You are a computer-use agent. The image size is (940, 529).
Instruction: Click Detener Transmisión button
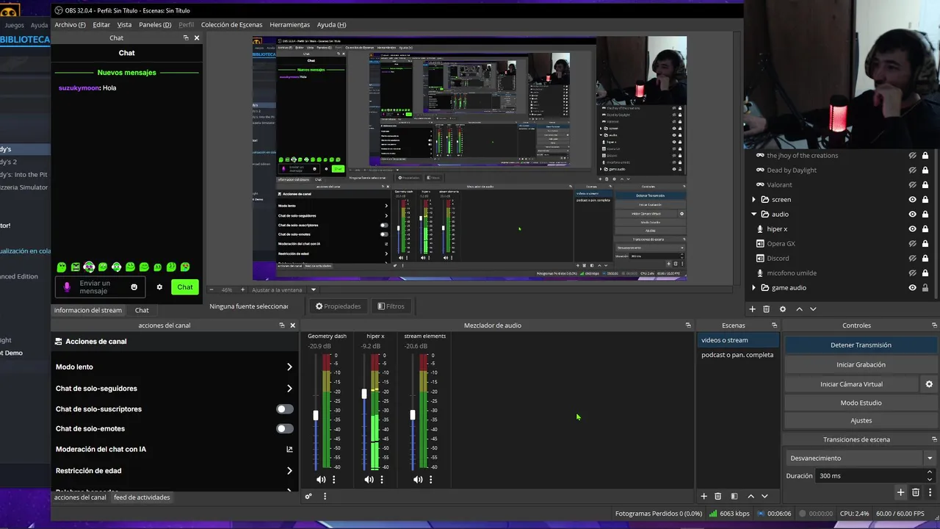pyautogui.click(x=861, y=345)
